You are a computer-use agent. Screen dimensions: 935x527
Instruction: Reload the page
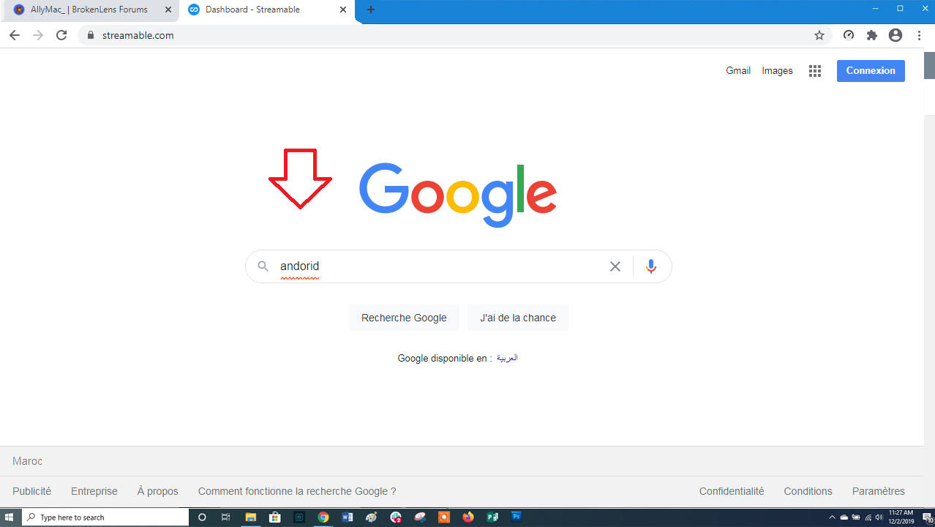tap(61, 35)
